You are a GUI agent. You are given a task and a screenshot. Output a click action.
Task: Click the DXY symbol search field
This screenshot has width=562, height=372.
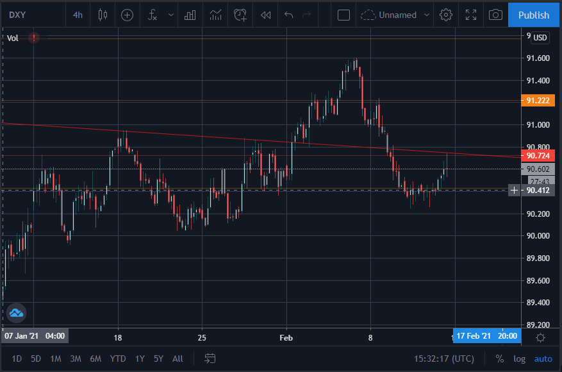(33, 15)
